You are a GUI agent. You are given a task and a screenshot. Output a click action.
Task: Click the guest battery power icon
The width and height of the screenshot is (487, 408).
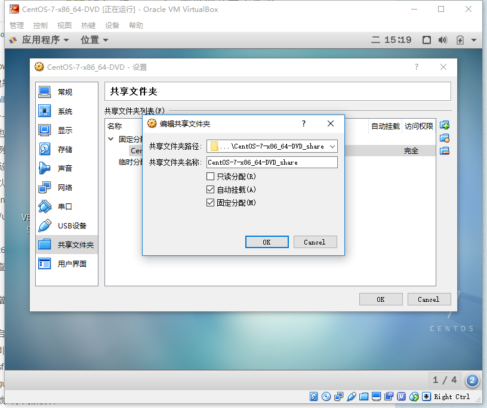[460, 40]
